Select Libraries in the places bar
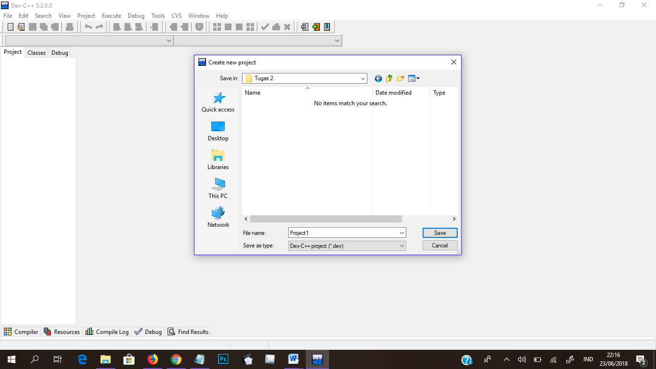The width and height of the screenshot is (656, 369). click(x=218, y=160)
